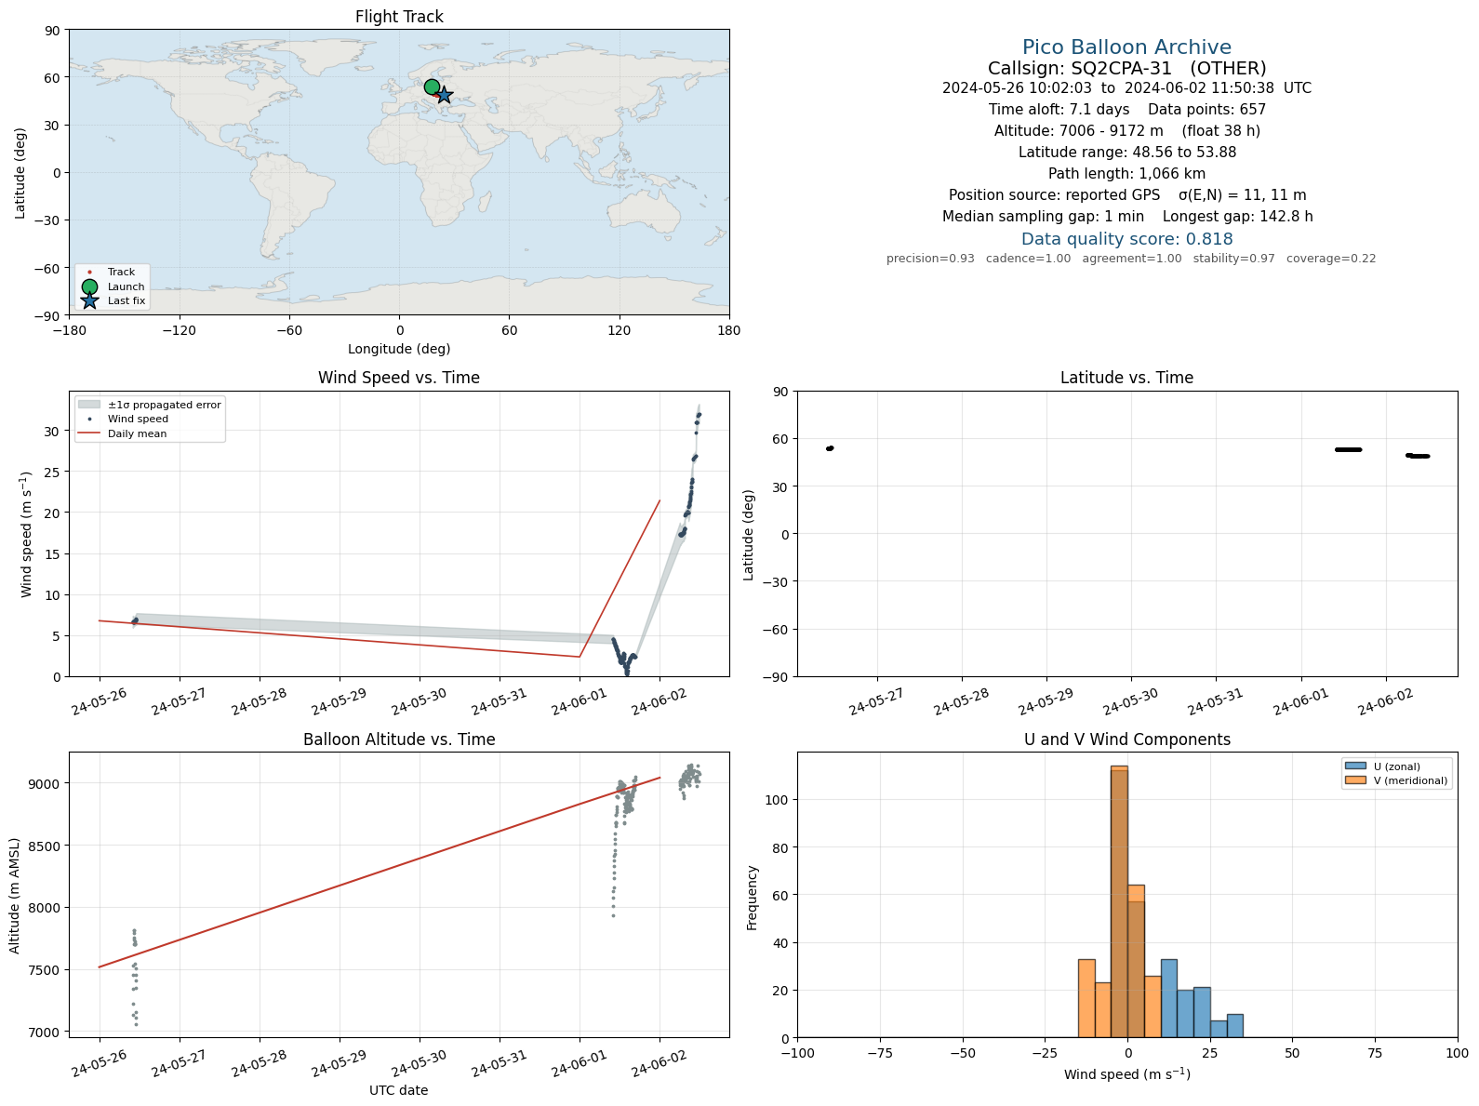Click the last latitude data cluster near 24-06-02

(1418, 456)
